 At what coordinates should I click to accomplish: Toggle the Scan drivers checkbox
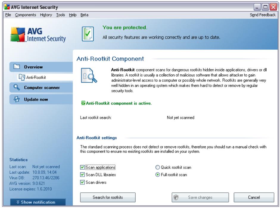click(x=82, y=182)
